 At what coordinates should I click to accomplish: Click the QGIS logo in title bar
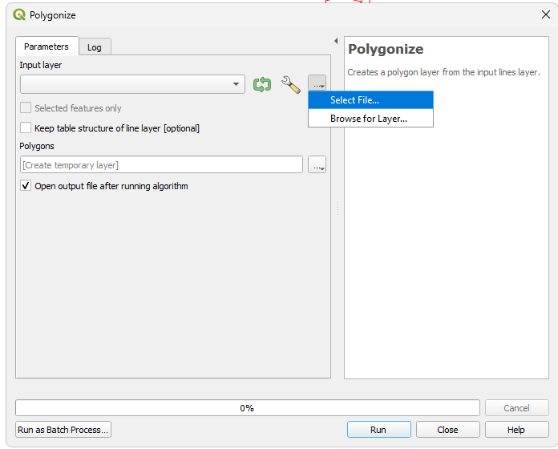tap(19, 15)
